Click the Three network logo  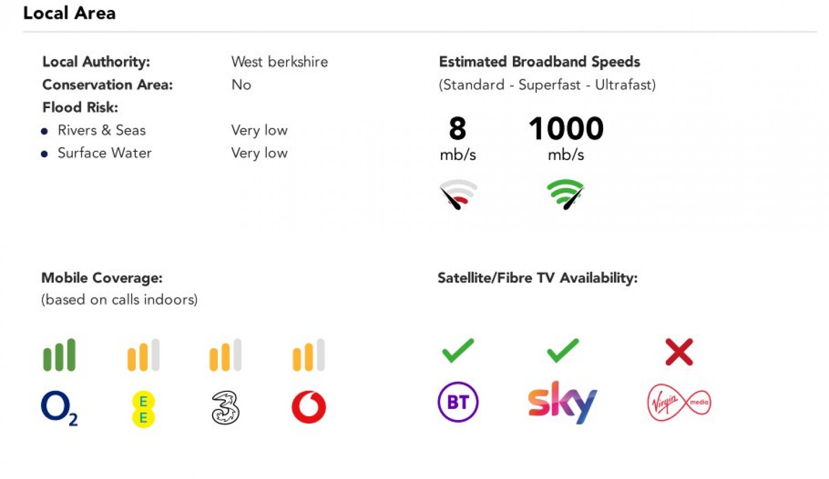tap(225, 408)
